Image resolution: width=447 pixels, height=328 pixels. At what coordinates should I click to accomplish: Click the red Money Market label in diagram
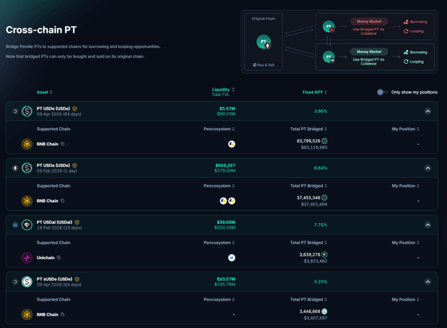(x=368, y=22)
